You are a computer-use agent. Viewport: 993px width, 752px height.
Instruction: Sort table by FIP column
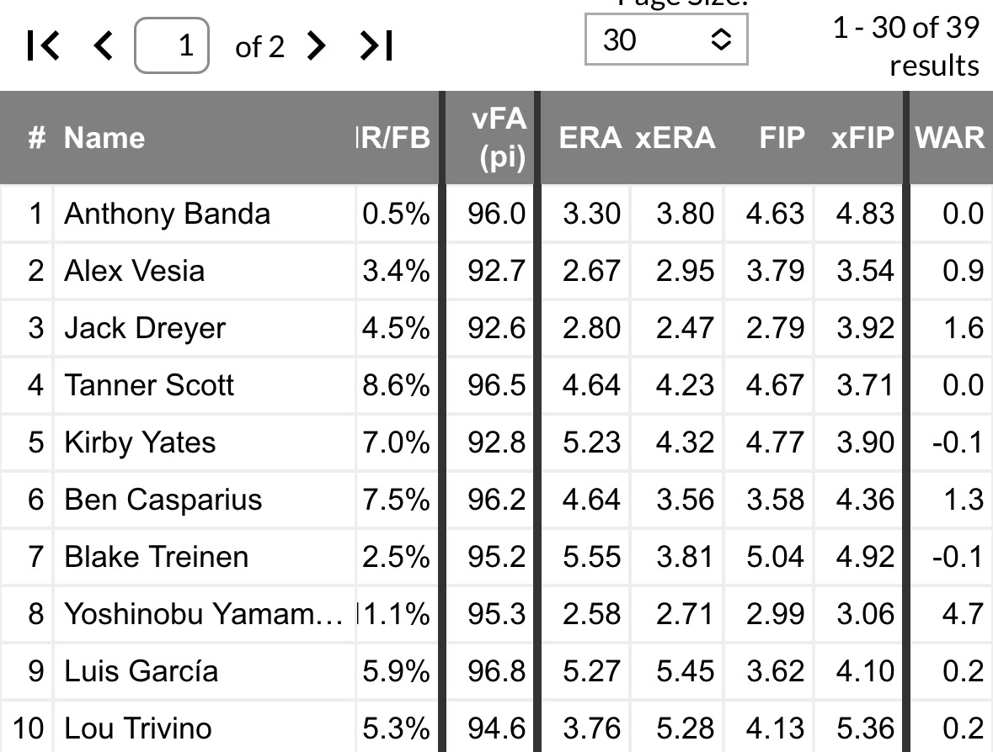(782, 138)
